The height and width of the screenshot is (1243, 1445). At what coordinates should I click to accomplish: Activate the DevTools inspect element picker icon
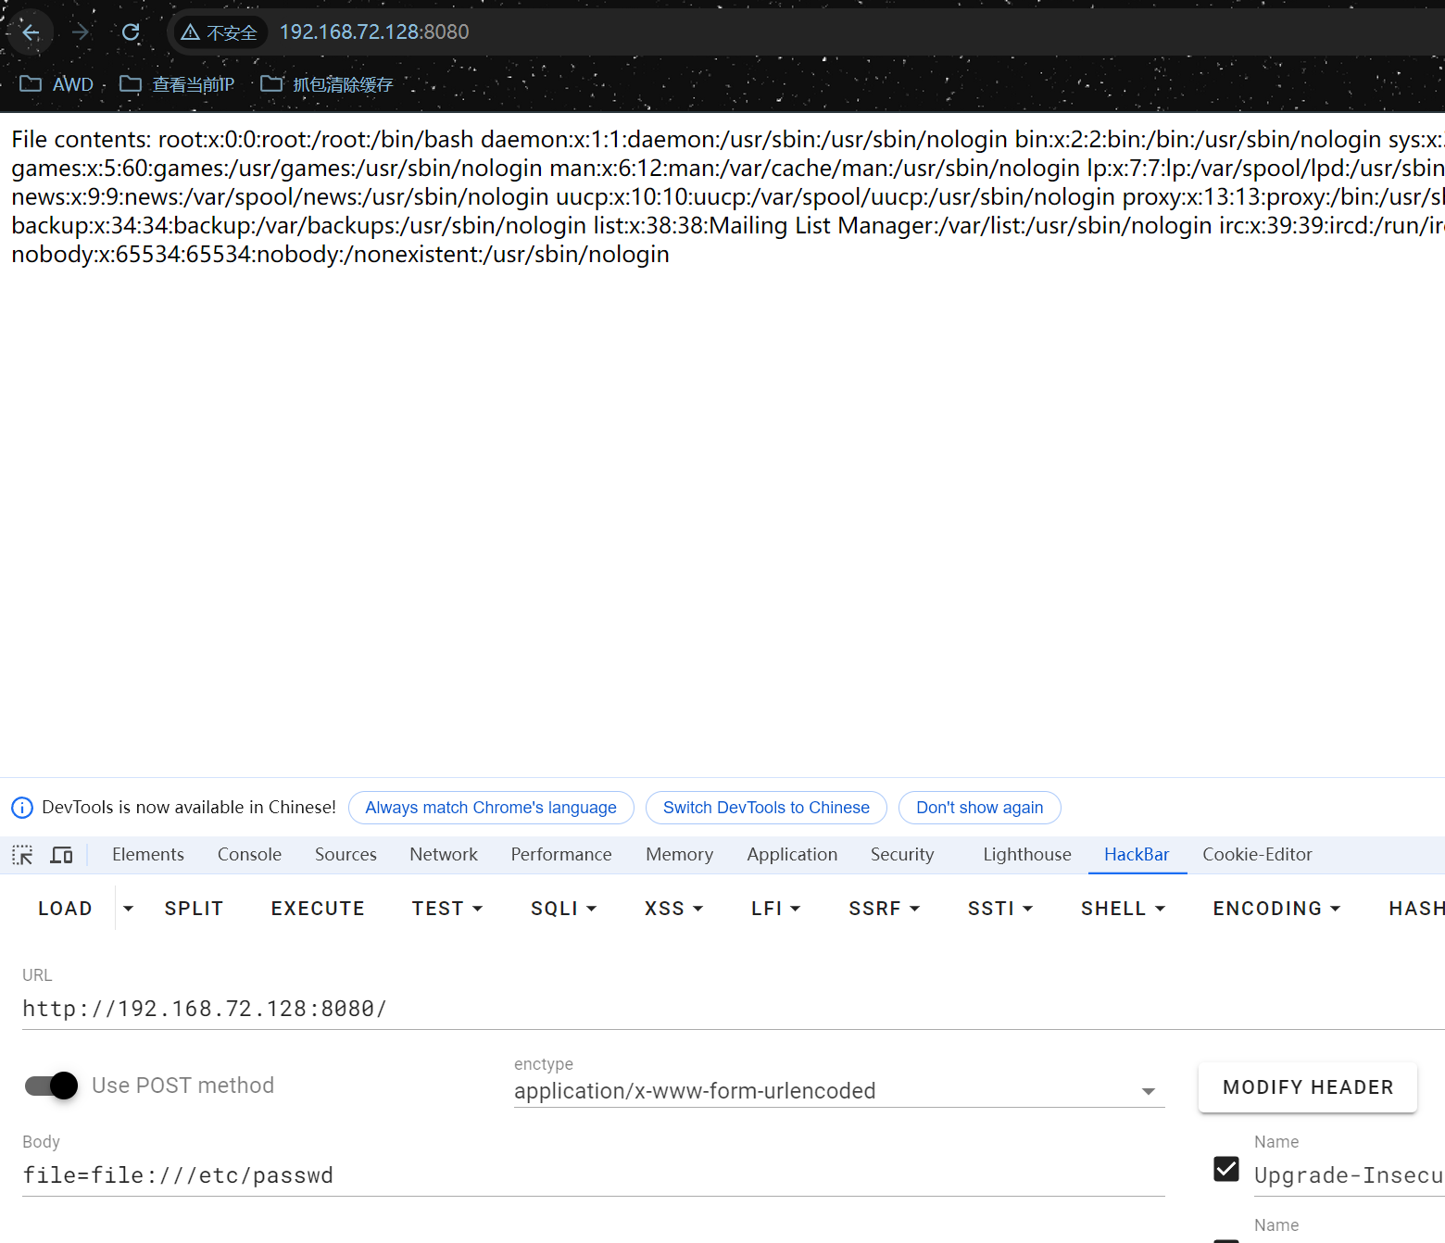coord(22,855)
